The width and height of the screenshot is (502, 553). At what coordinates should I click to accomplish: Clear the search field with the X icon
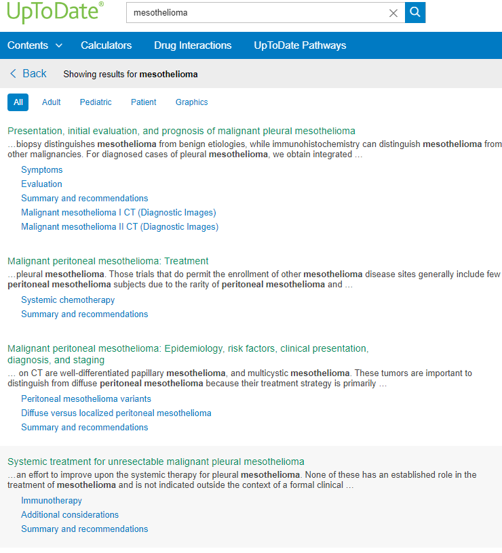pos(393,13)
